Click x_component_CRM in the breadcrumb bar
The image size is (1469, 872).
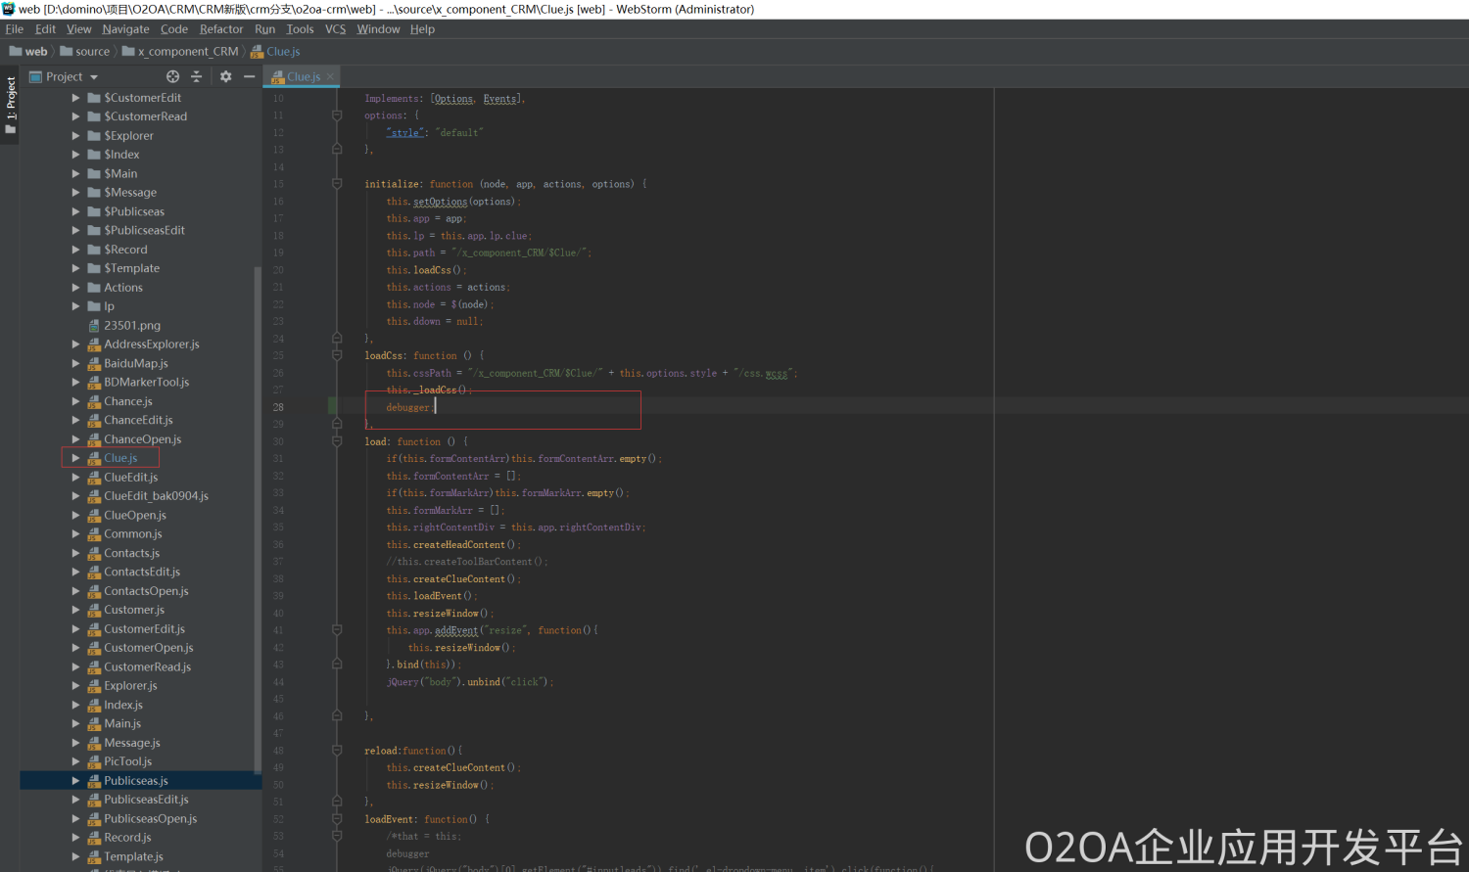point(187,52)
